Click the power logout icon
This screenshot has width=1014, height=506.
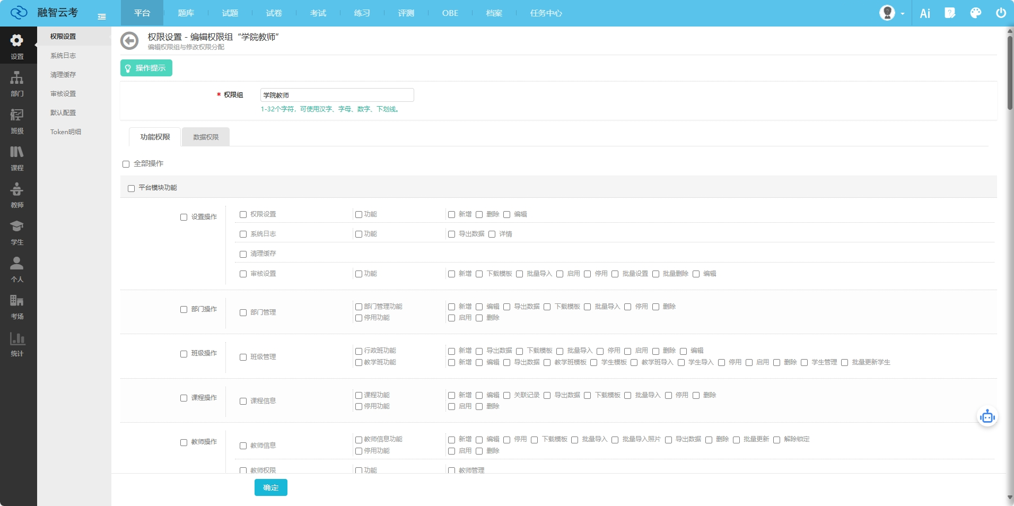1001,13
